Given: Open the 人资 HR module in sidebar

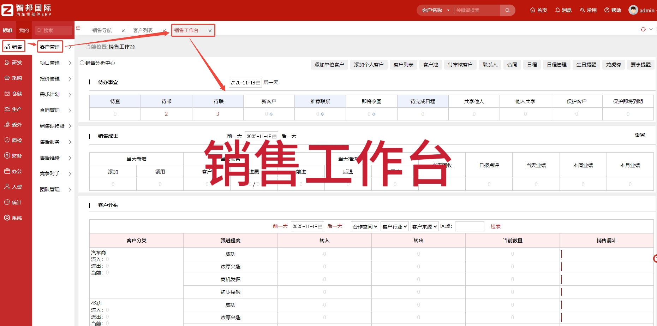Looking at the screenshot, I should click(13, 187).
